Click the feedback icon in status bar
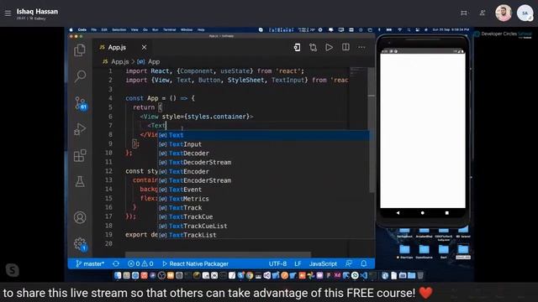 pyautogui.click(x=349, y=263)
